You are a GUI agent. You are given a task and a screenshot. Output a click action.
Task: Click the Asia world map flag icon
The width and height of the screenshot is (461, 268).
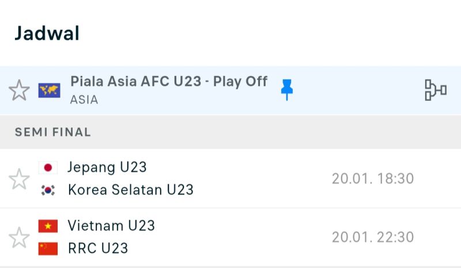click(49, 90)
